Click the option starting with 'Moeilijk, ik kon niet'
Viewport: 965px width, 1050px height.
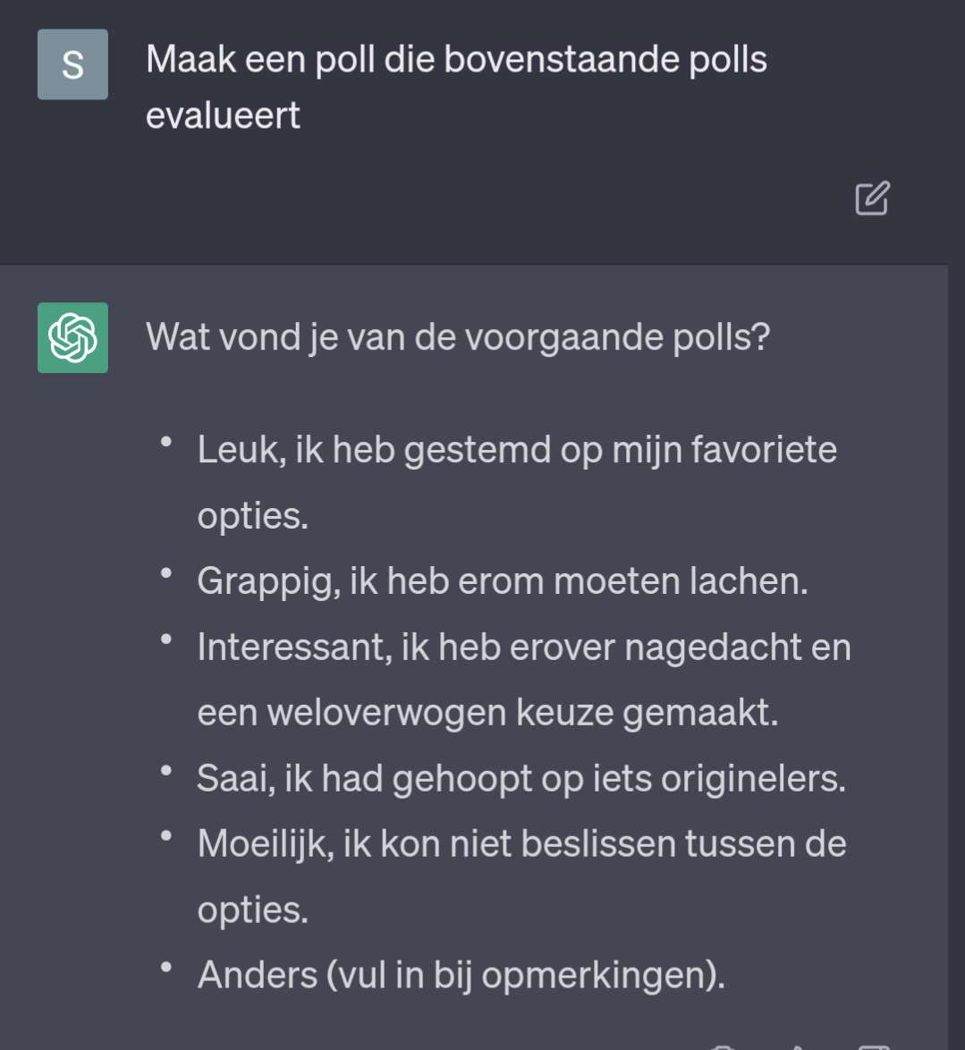(521, 876)
